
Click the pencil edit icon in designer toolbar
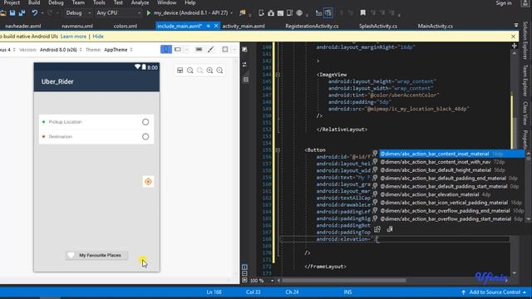tap(210, 50)
